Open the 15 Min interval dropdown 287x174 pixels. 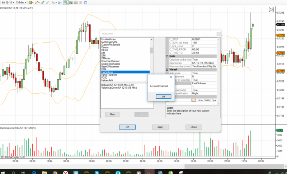21,3
